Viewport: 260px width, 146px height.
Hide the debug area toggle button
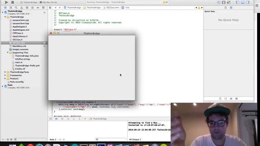(50, 119)
